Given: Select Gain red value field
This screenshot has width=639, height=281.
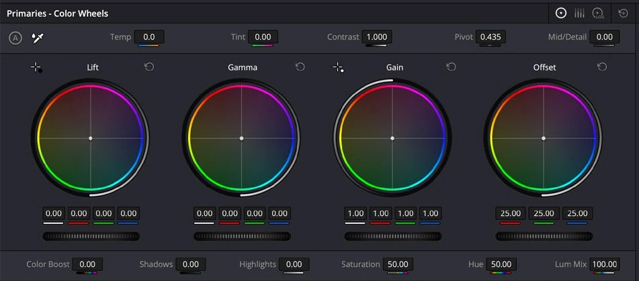Looking at the screenshot, I should tap(380, 213).
